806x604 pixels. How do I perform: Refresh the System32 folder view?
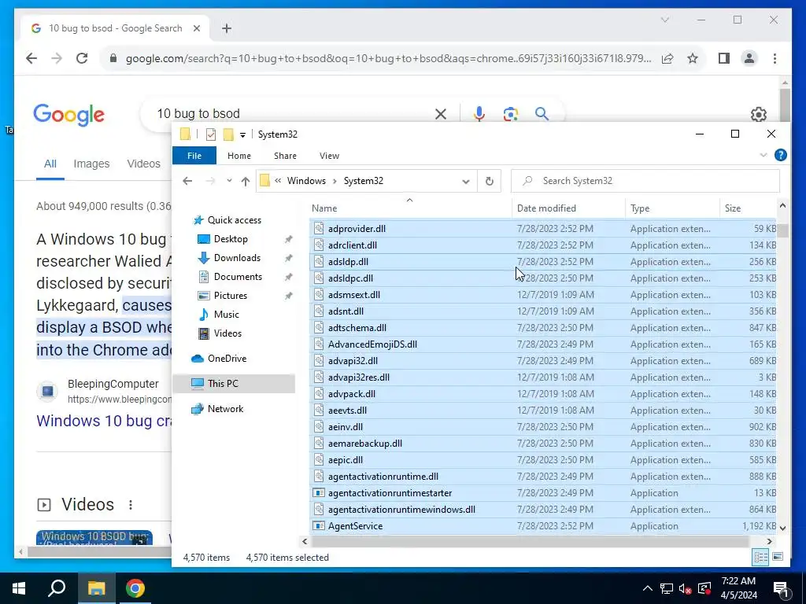click(490, 181)
